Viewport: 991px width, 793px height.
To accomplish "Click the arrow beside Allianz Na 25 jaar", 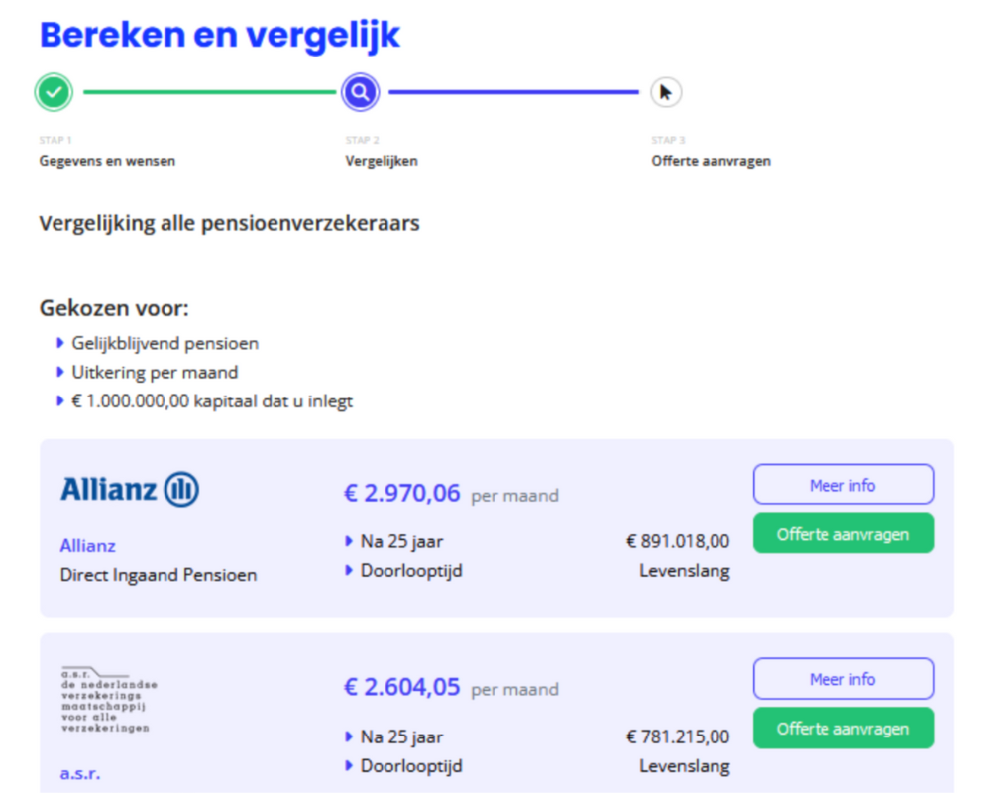I will tap(349, 541).
